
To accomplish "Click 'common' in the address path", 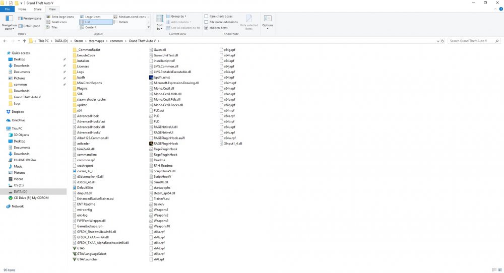I will coord(116,41).
